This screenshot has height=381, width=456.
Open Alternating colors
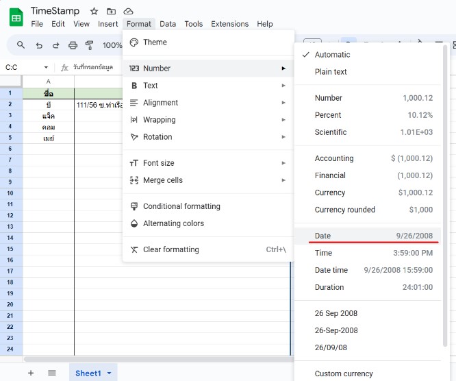(x=209, y=223)
